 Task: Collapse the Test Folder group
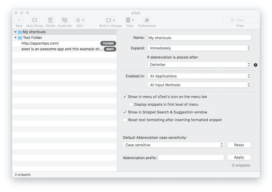tap(16, 38)
